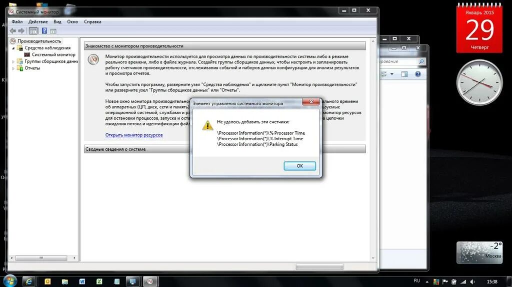512x287 pixels.
Task: Select Системный монитор in the tree
Action: (53, 54)
